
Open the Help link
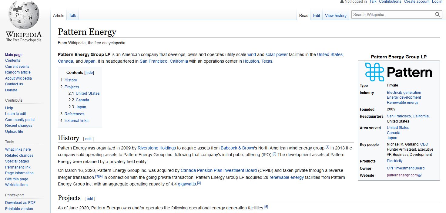pos(9,108)
